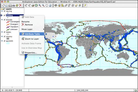Open the Move Layer submenu arrow
Screen dimensions: 138x92
point(44,29)
